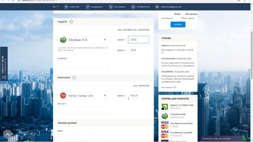Viewport: 253px width, 142px height.
Task: Click the receive amount field 106.37
Action: click(139, 95)
